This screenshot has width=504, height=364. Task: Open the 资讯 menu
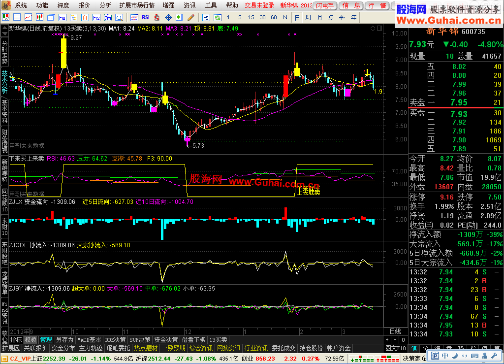189,5
